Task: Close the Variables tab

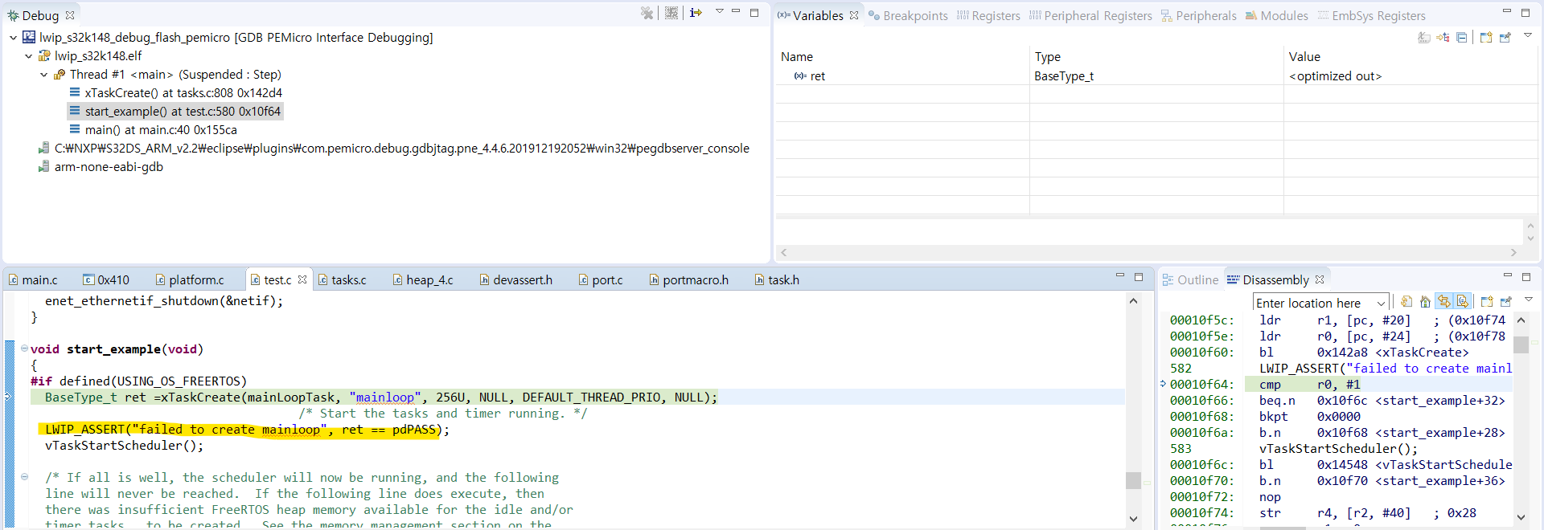Action: (854, 15)
